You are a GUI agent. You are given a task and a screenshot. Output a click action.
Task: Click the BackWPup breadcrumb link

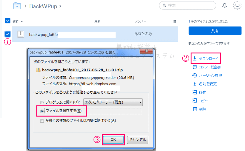pos(43,6)
